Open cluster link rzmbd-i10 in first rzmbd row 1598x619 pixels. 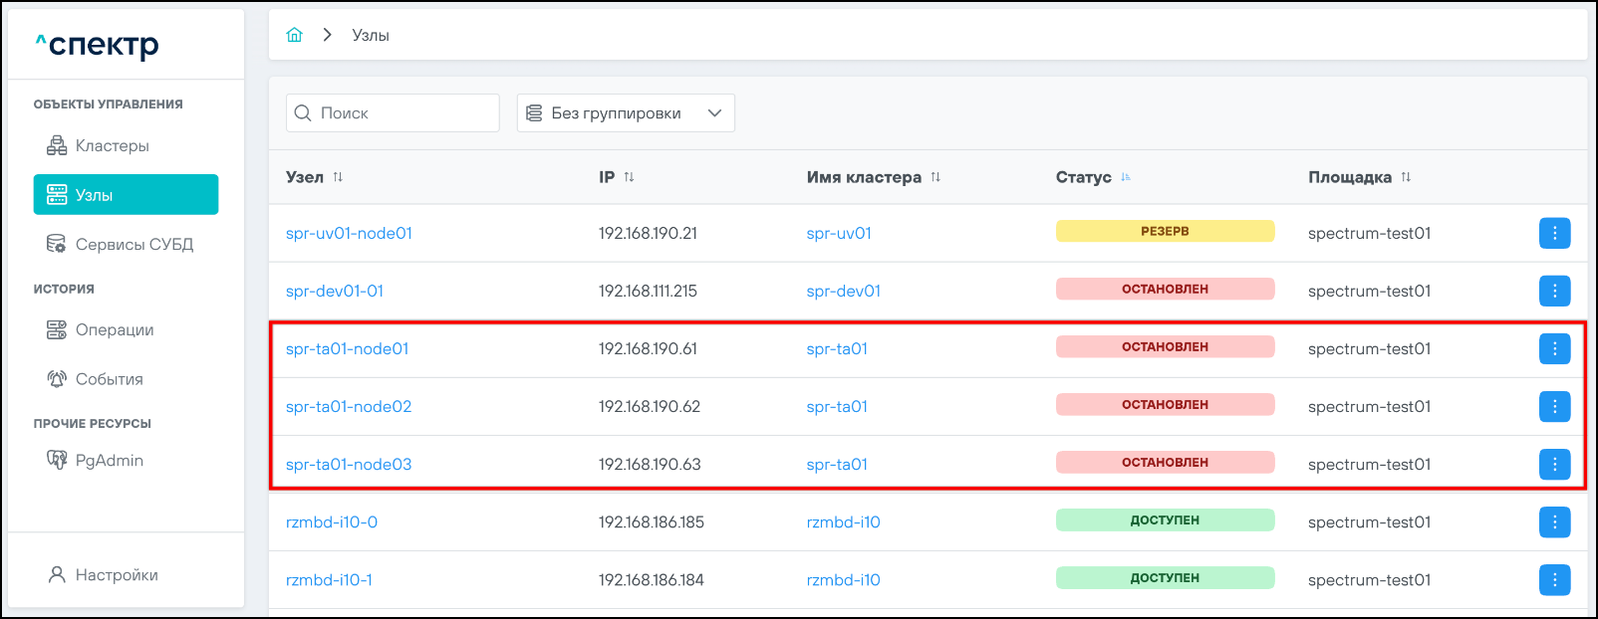click(x=843, y=521)
